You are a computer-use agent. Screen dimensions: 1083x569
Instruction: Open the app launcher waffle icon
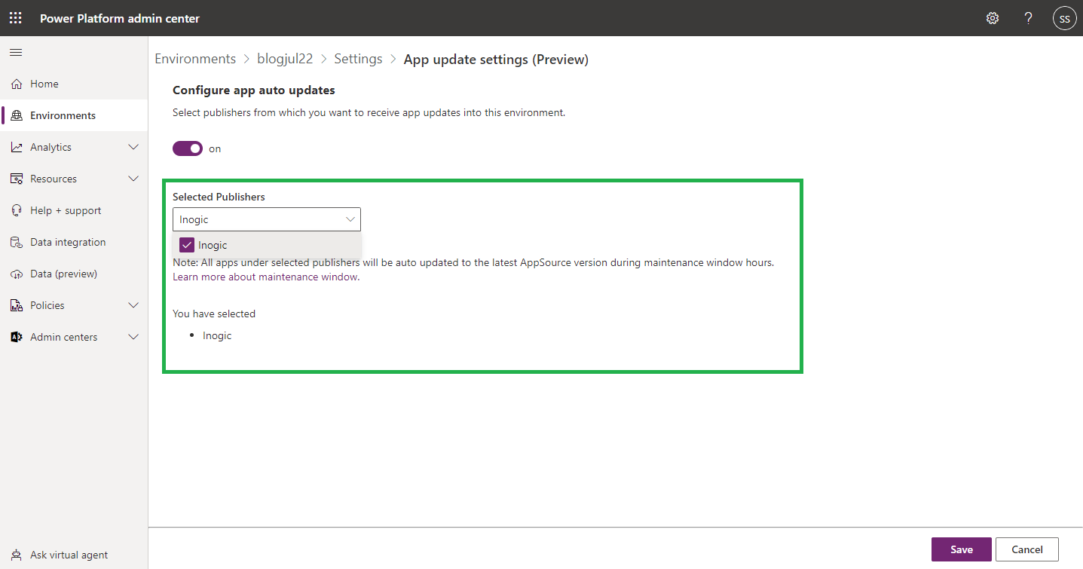click(16, 18)
